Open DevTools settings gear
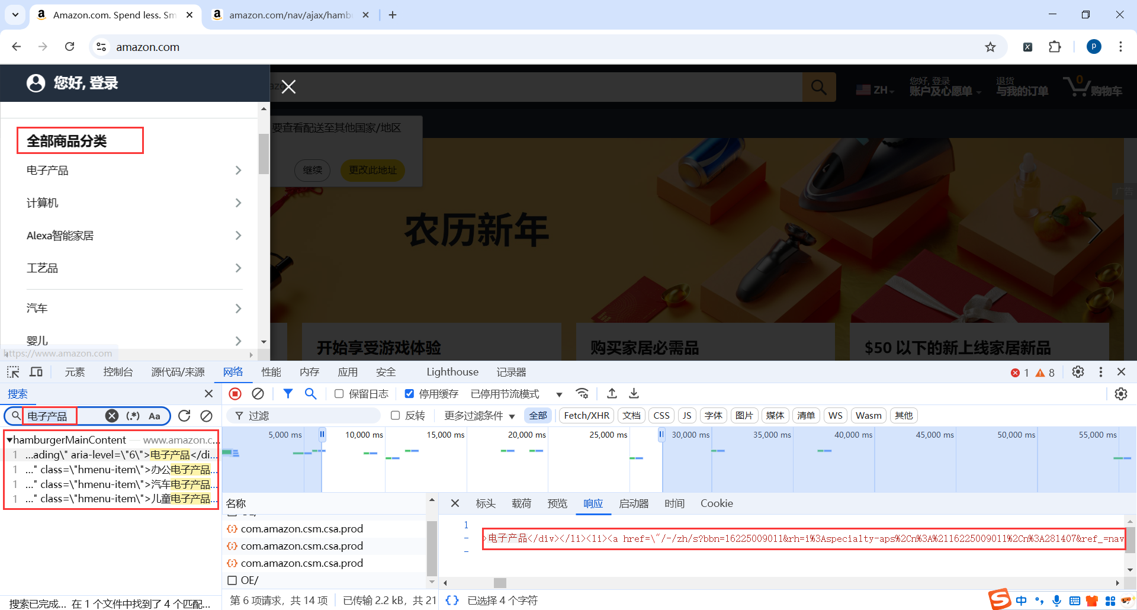Image resolution: width=1137 pixels, height=610 pixels. pyautogui.click(x=1078, y=372)
